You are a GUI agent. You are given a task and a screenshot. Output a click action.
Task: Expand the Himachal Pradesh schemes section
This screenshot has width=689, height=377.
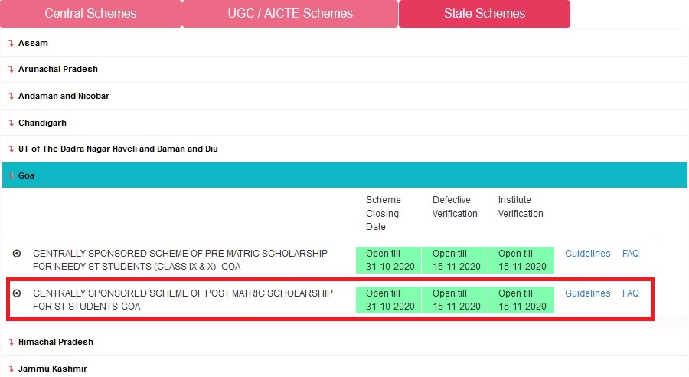coord(55,343)
